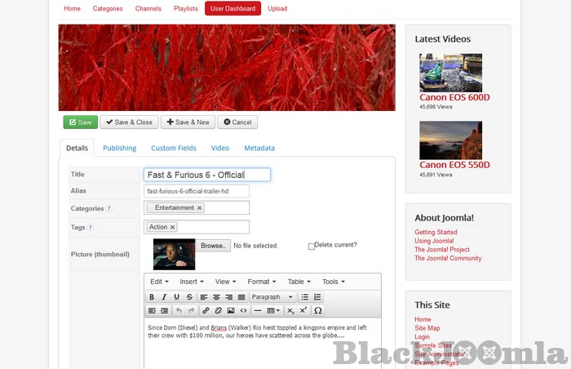571x369 pixels.
Task: Click the Canon EOS 600D video thumbnail
Action: click(450, 73)
